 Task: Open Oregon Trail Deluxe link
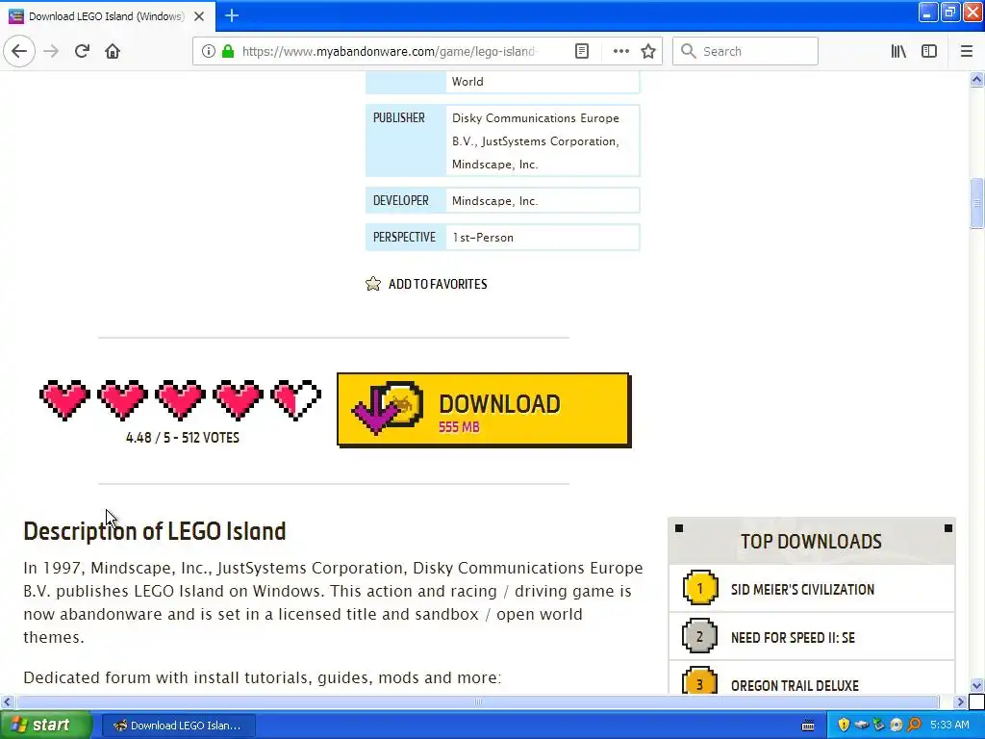click(x=795, y=685)
